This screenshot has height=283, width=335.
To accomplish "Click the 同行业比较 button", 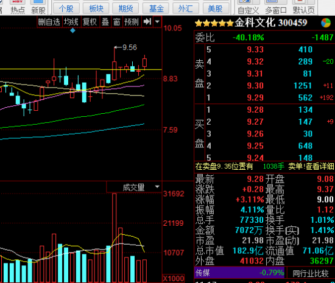I will [311, 273].
